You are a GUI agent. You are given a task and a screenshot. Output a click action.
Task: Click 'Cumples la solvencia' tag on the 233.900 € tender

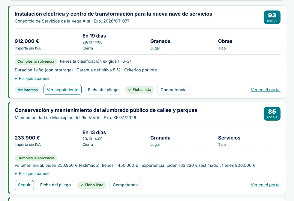point(36,158)
